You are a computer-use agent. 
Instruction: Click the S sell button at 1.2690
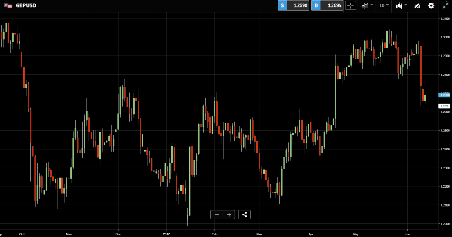tap(293, 5)
